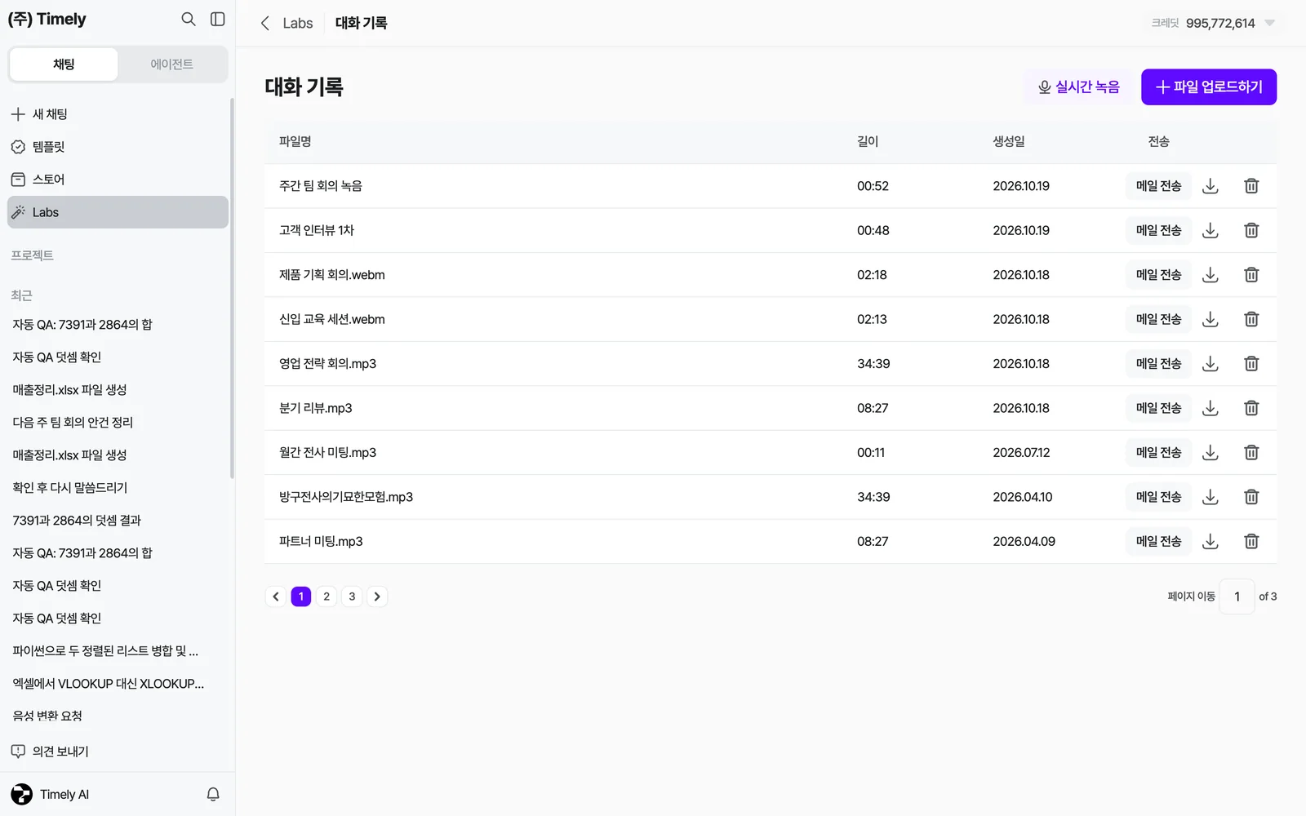
Task: Open 템플릿 in the sidebar
Action: click(118, 147)
